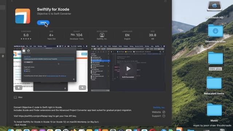Viewport: 233px width, 131px height.
Task: Click the Objective-C to Swift Converter subtitle
Action: coord(54,14)
